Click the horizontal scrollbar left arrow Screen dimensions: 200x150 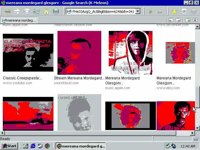(2, 133)
